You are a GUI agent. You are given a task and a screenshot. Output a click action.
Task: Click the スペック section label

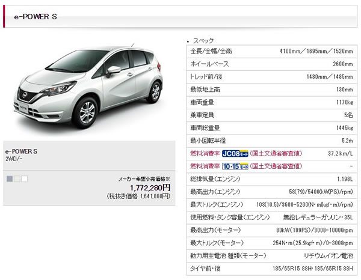coord(203,41)
